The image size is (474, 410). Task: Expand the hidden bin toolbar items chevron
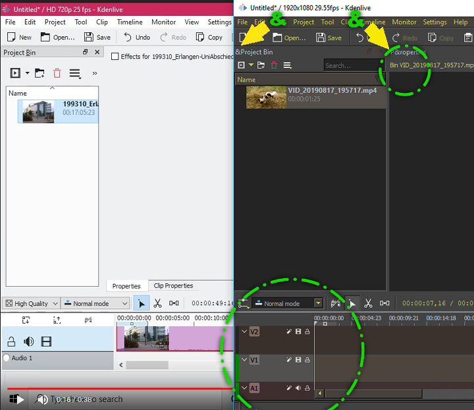(95, 73)
